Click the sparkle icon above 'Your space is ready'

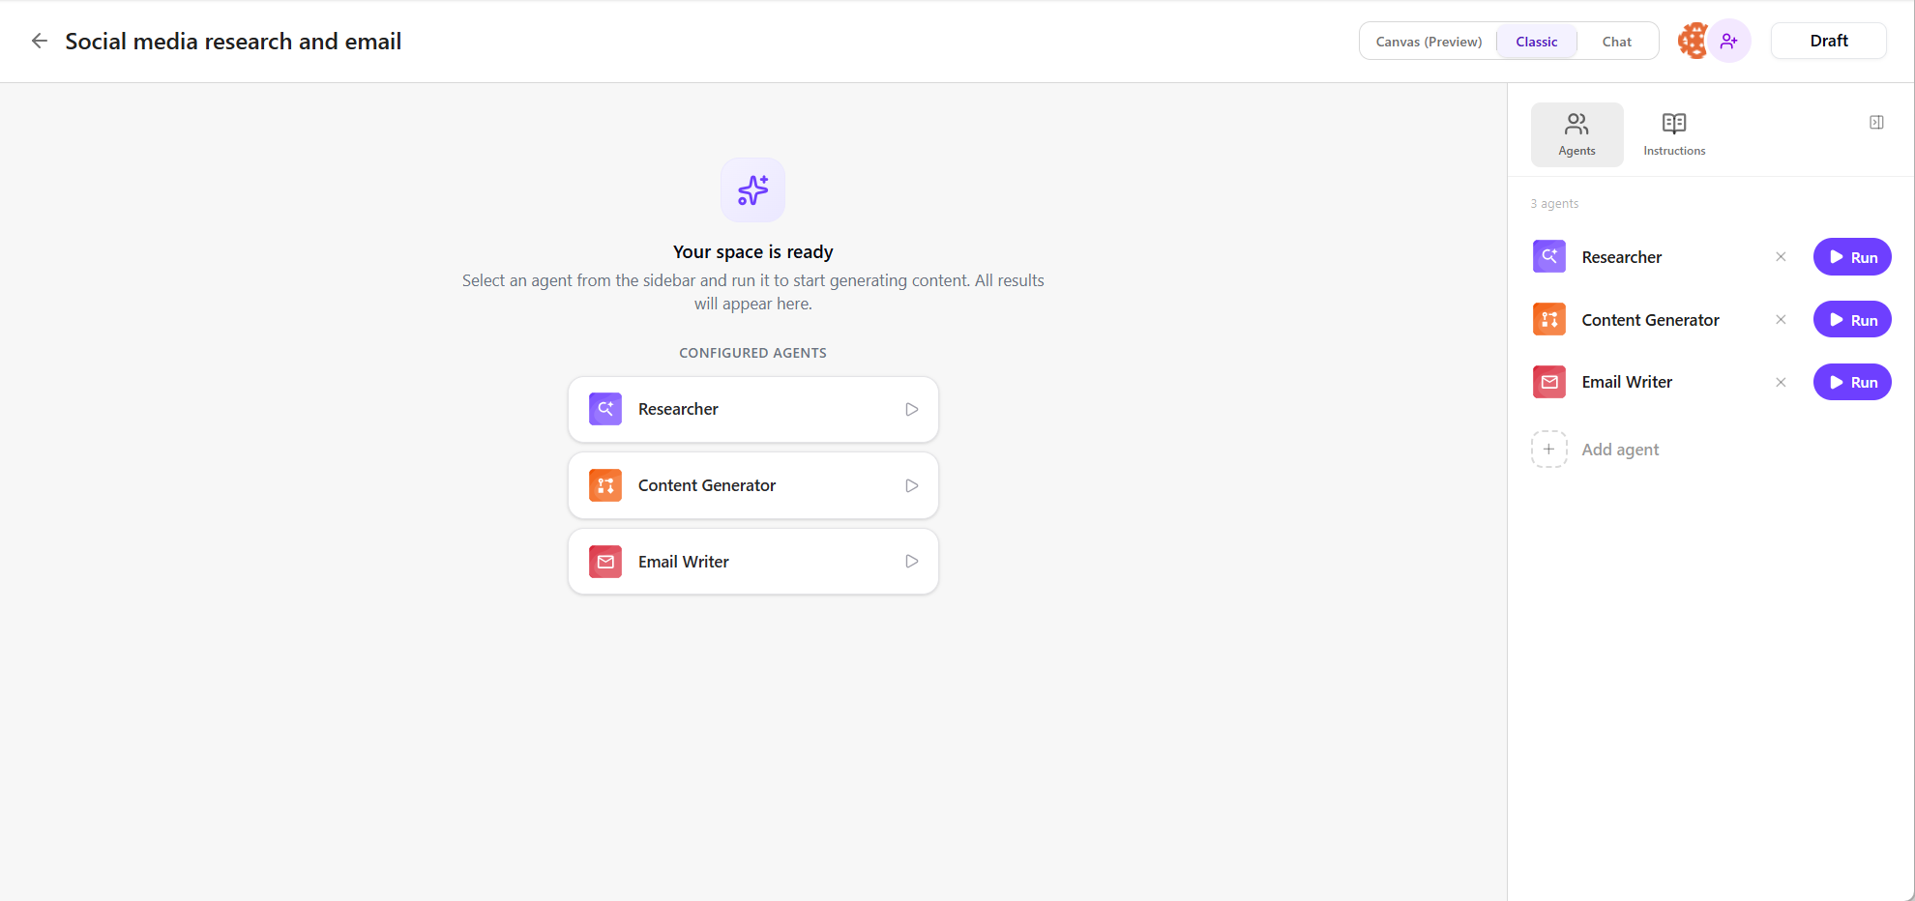tap(752, 190)
